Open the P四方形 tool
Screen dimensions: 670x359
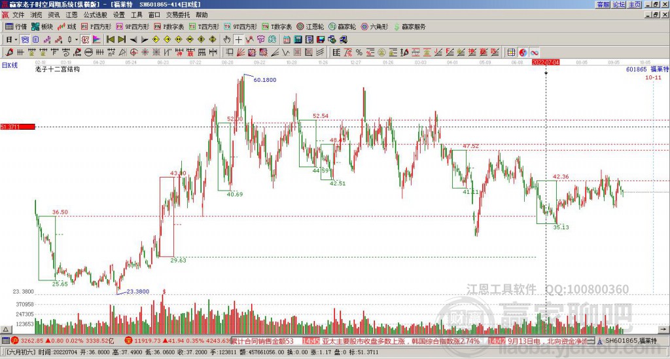96,26
